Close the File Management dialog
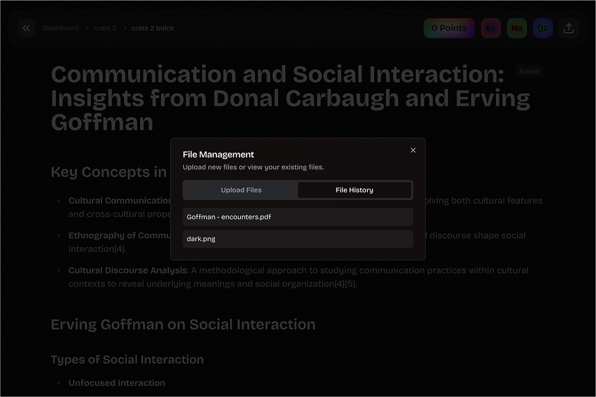The image size is (596, 397). click(413, 150)
